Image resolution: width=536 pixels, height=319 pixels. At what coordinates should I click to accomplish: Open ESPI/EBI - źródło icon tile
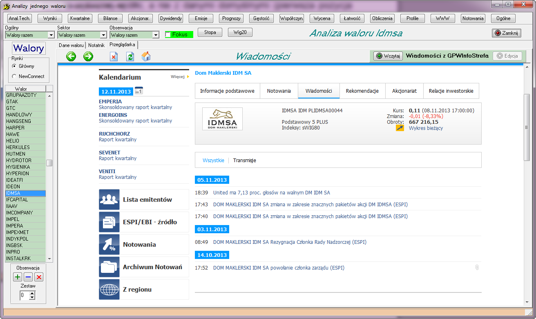coord(109,222)
